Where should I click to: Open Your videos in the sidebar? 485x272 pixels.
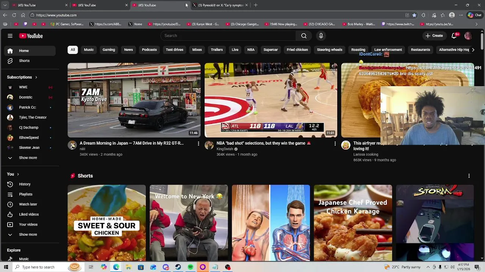point(30,224)
